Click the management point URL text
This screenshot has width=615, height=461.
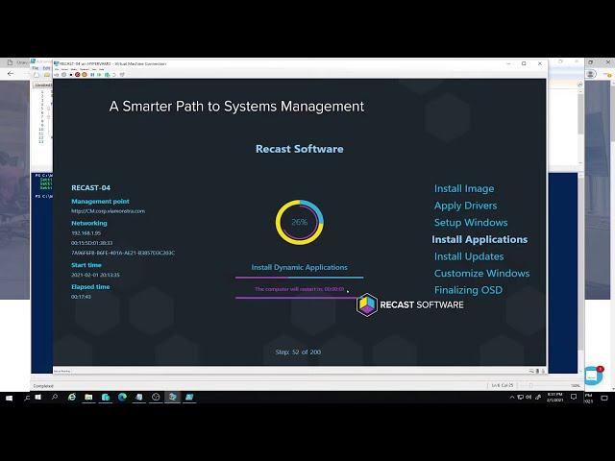tap(108, 211)
